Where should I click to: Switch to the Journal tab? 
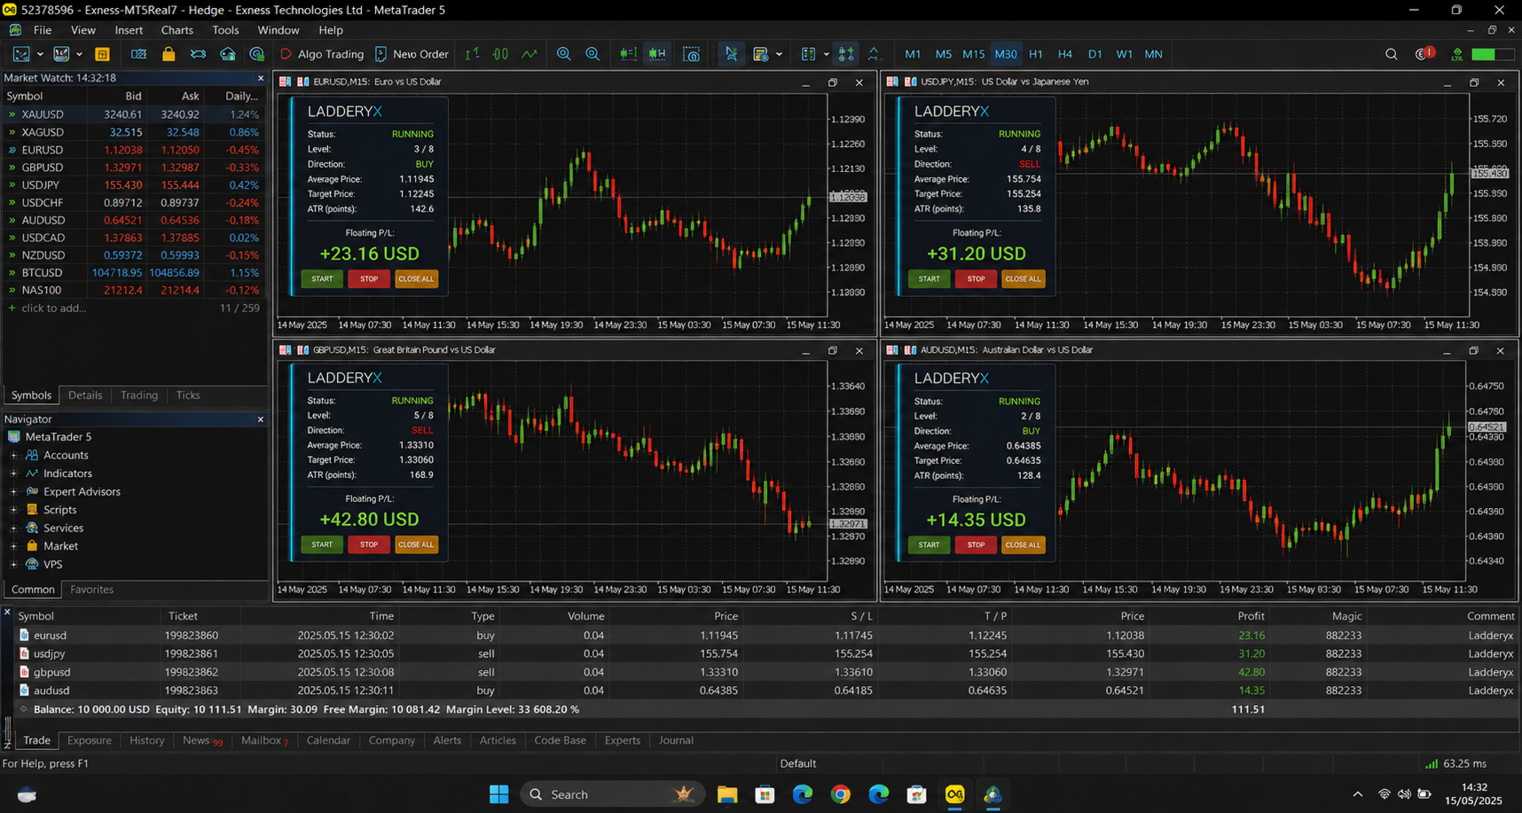coord(676,740)
